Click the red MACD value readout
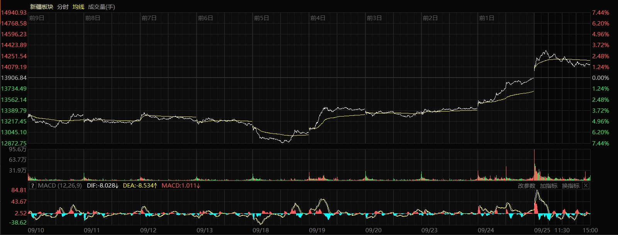Viewport: 618px width, 235px height. pyautogui.click(x=180, y=186)
